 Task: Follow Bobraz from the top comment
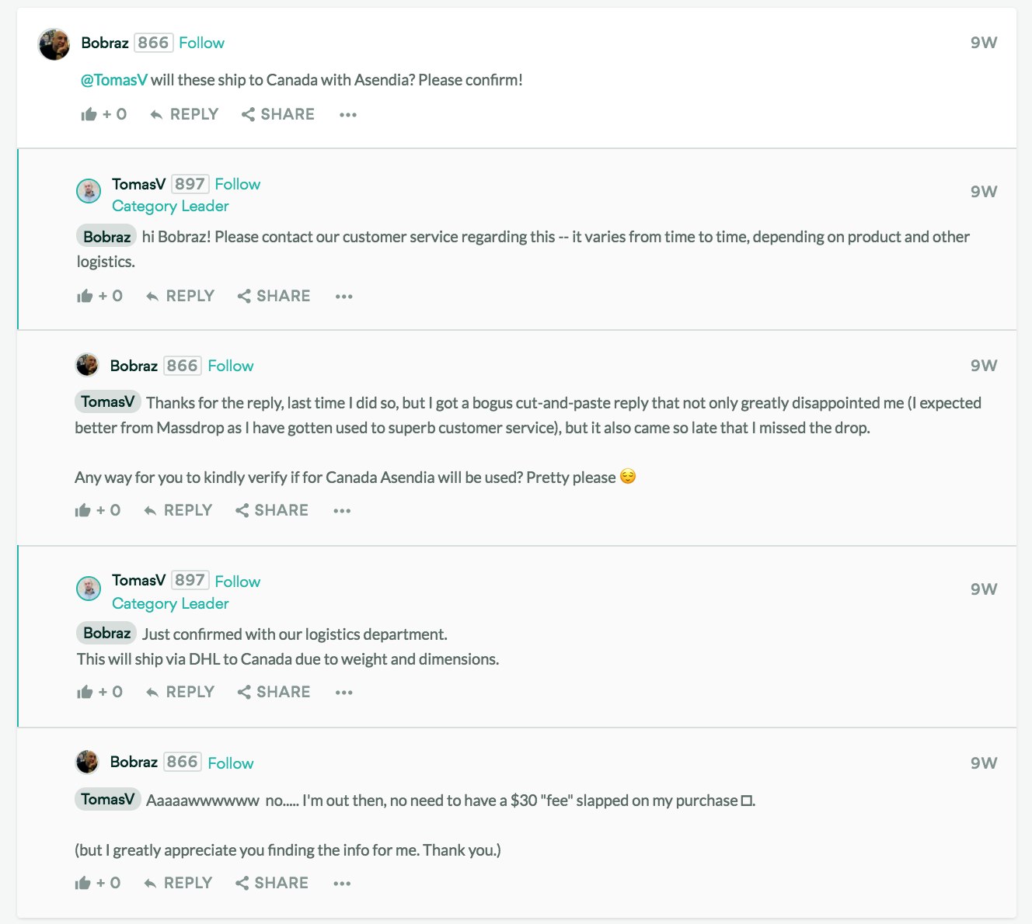pos(201,43)
